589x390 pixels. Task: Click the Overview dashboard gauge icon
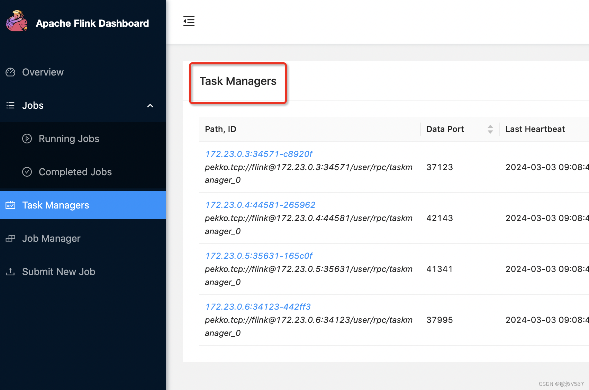[x=10, y=72]
